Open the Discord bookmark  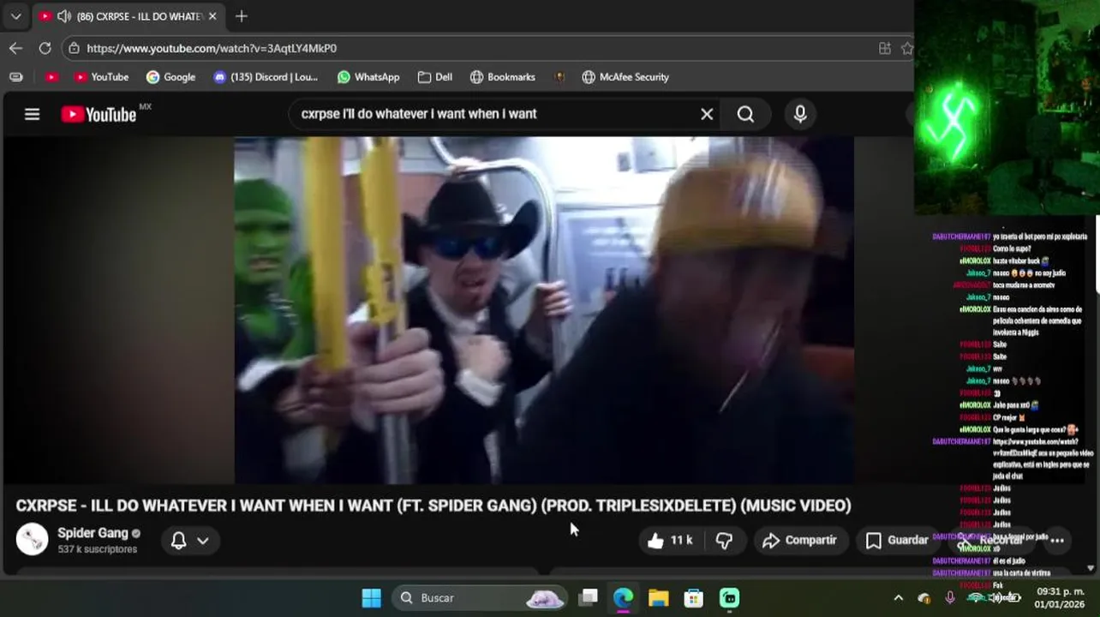(266, 77)
